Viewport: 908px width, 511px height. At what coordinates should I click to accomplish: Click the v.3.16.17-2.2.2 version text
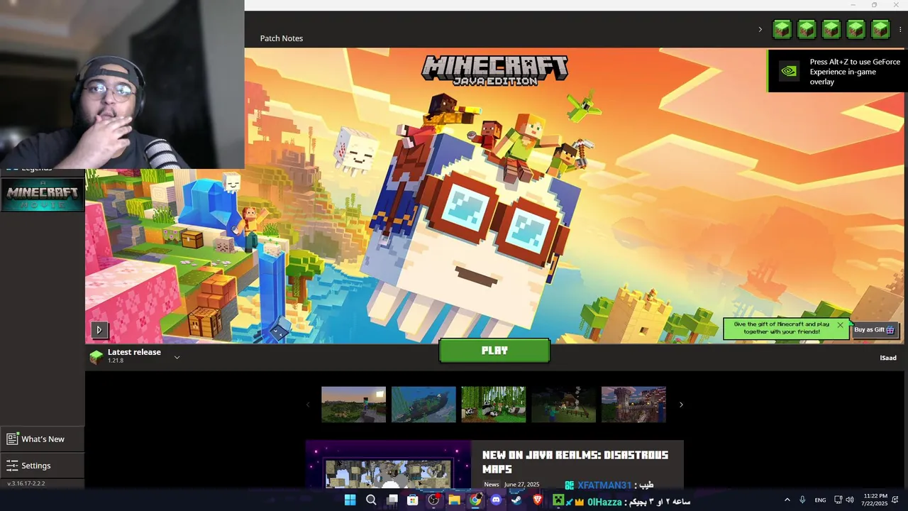pyautogui.click(x=26, y=483)
